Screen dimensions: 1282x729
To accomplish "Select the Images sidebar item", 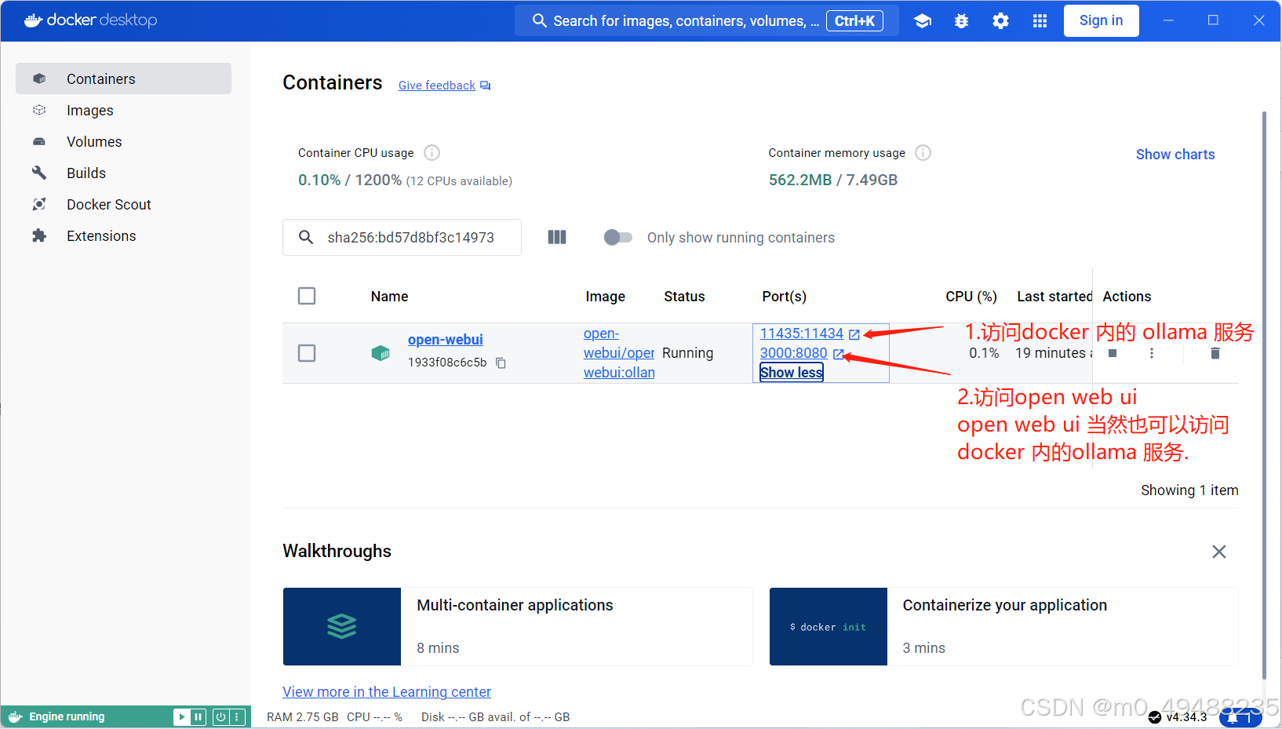I will coord(89,110).
